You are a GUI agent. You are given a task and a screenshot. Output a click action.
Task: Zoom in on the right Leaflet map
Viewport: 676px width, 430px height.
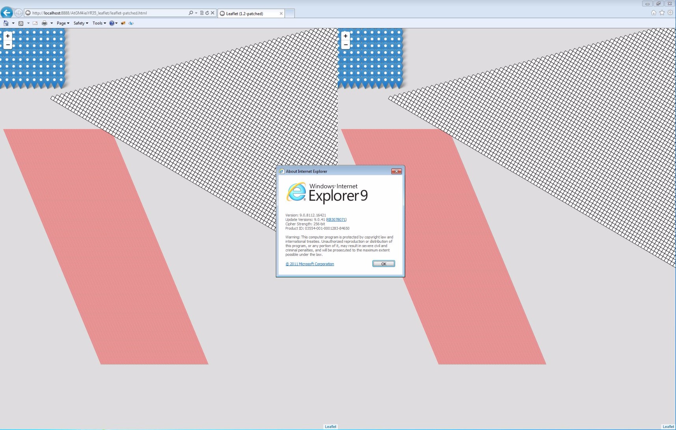346,36
